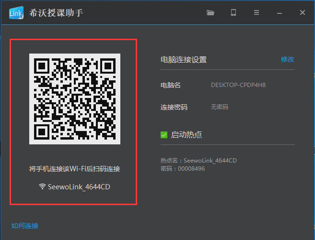315x240 pixels.
Task: Open the 如何连接 help link
Action: (25, 226)
